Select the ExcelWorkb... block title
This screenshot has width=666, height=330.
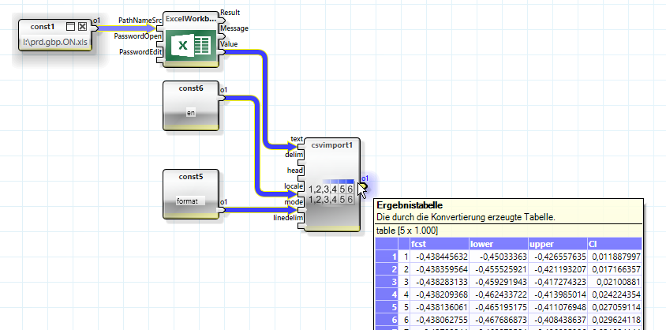pyautogui.click(x=191, y=19)
